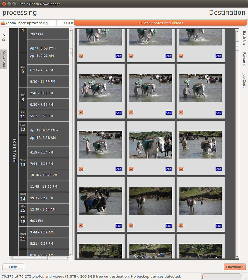
Task: Select the 6:01 PM timeline entry
Action: click(48, 221)
